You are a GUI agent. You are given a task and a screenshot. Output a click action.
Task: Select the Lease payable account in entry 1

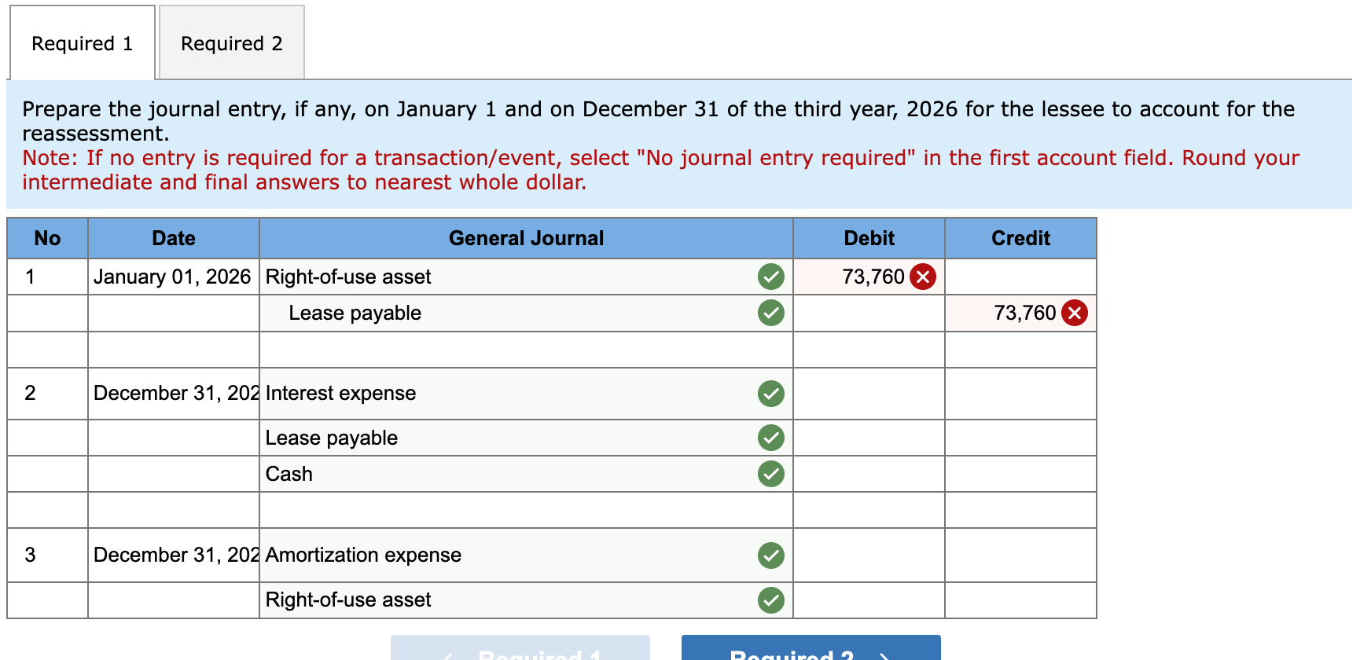(526, 313)
